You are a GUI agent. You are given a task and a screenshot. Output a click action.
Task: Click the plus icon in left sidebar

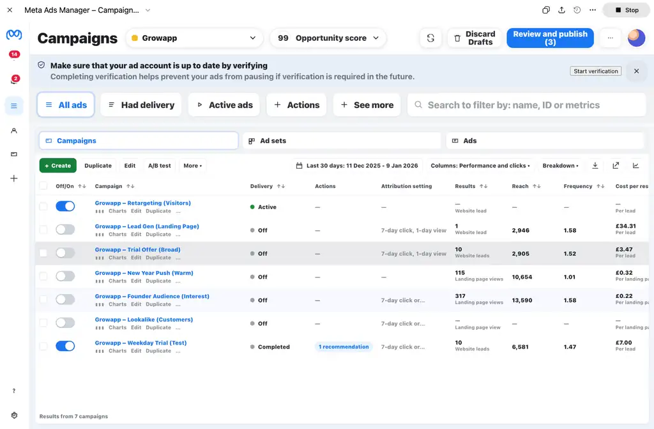coord(14,178)
